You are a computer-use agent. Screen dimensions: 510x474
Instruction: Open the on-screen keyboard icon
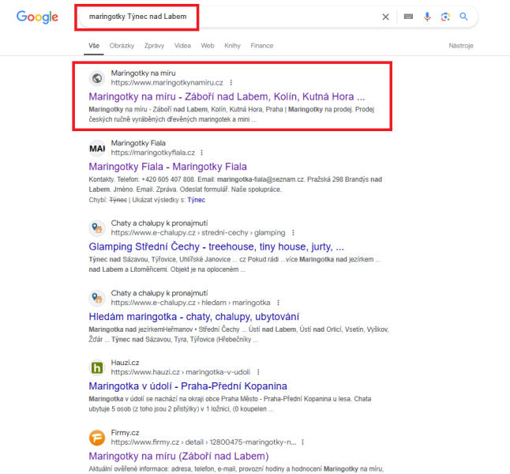(x=408, y=17)
